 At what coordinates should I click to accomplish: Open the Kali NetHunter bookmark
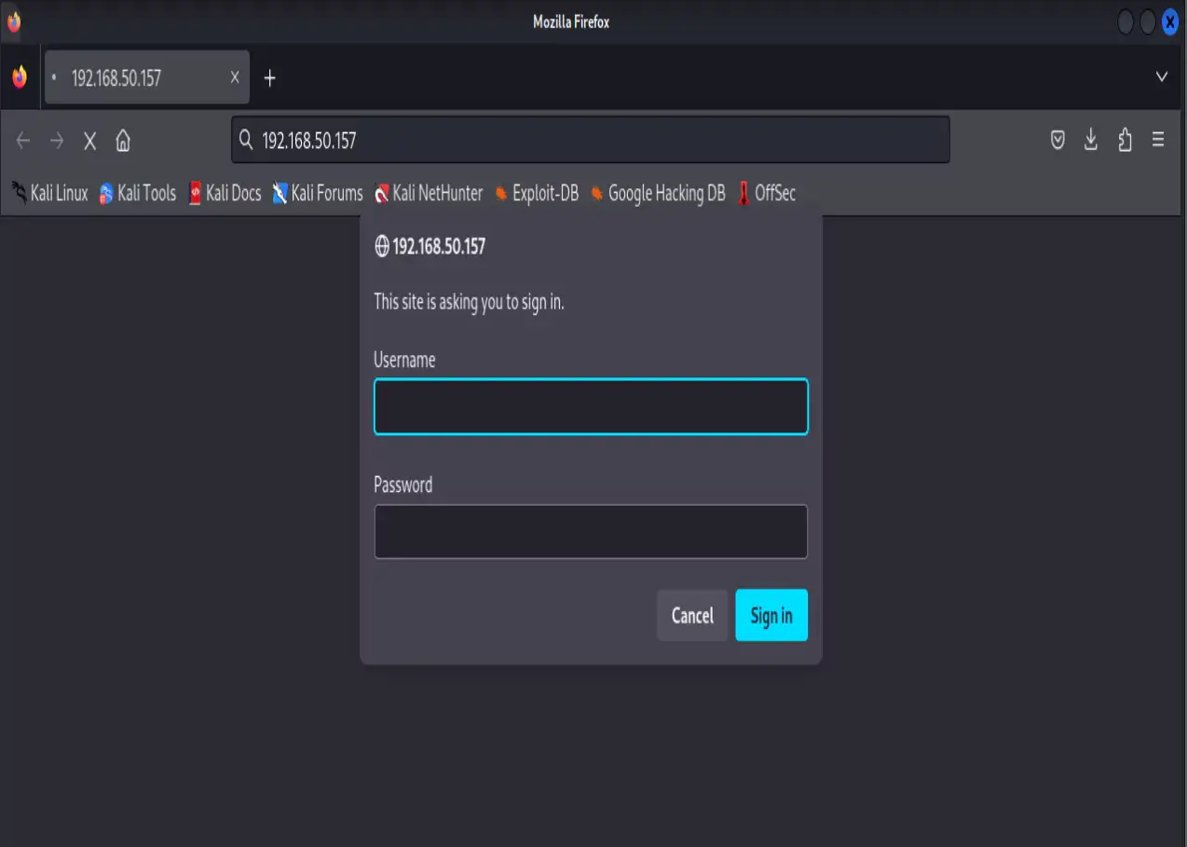pos(427,193)
